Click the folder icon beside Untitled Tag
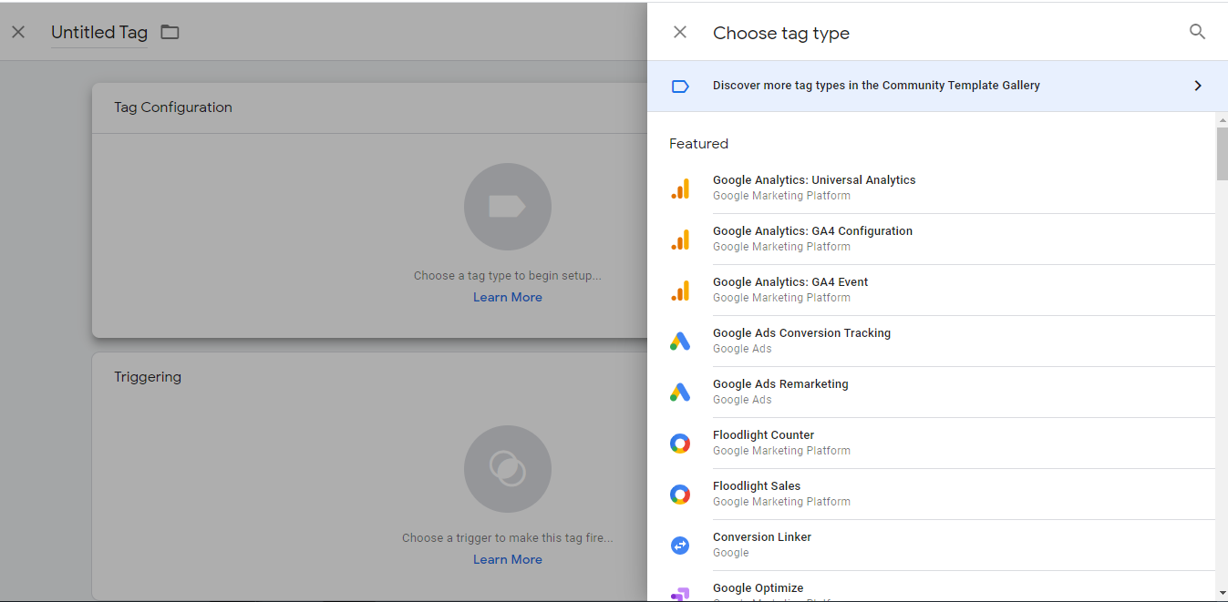This screenshot has height=602, width=1228. [170, 32]
